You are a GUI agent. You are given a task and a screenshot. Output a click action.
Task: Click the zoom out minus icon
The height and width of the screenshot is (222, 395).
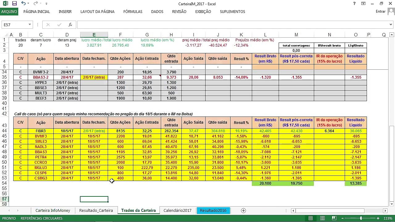point(342,218)
